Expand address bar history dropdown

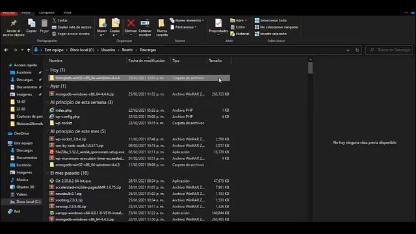pyautogui.click(x=348, y=50)
